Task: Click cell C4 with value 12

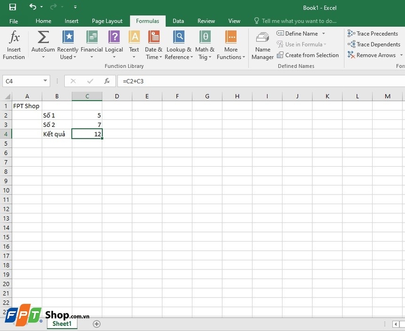Action: (x=87, y=134)
